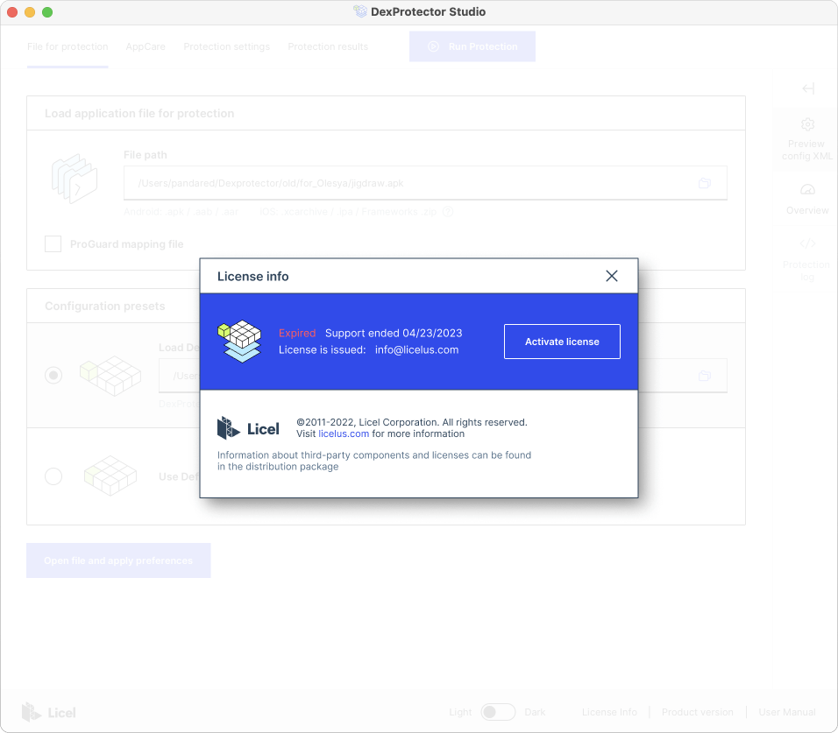Click the Activate license button
This screenshot has height=733, width=838.
562,342
